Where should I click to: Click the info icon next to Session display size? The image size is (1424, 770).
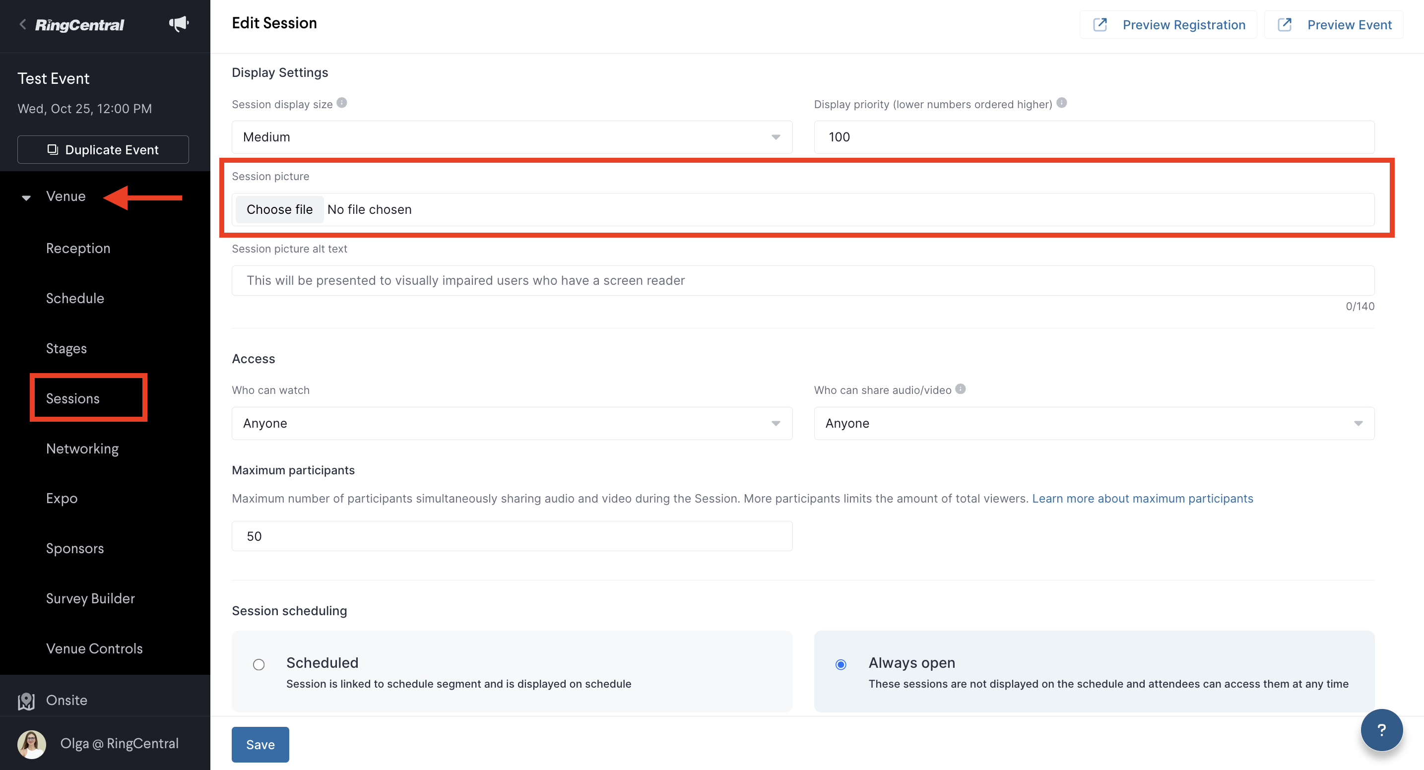tap(342, 103)
